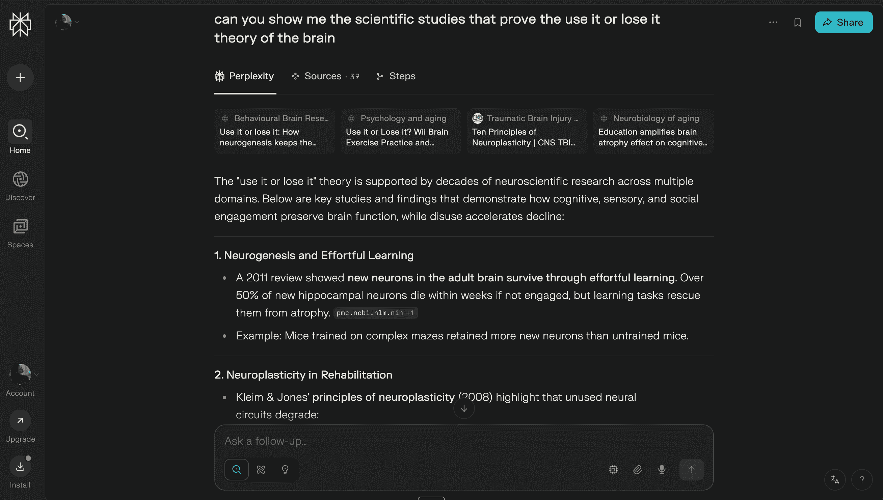Open Spaces from the sidebar
The image size is (883, 500).
(x=20, y=233)
